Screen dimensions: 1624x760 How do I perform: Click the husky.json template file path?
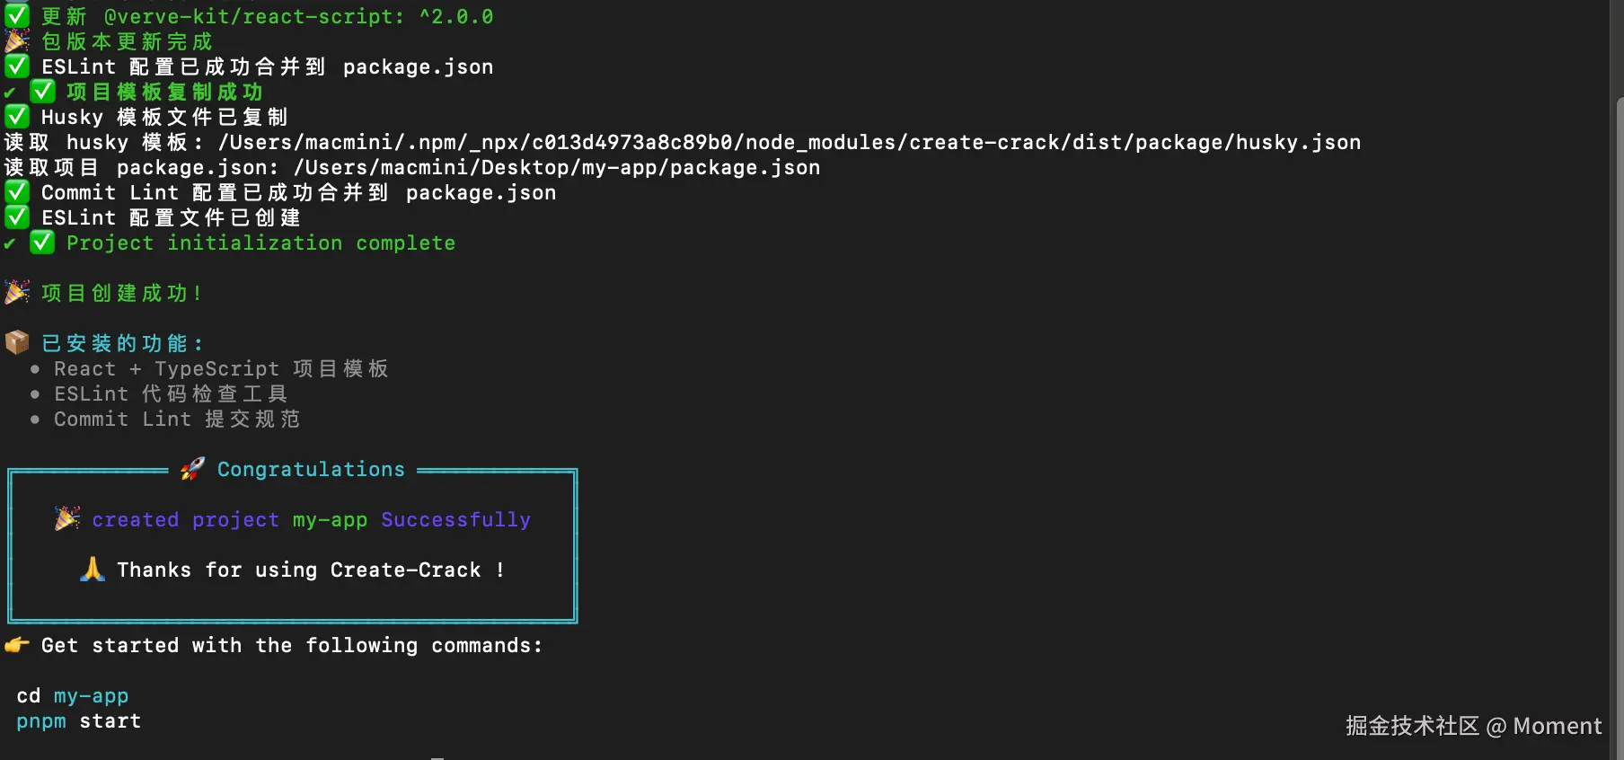pos(790,142)
